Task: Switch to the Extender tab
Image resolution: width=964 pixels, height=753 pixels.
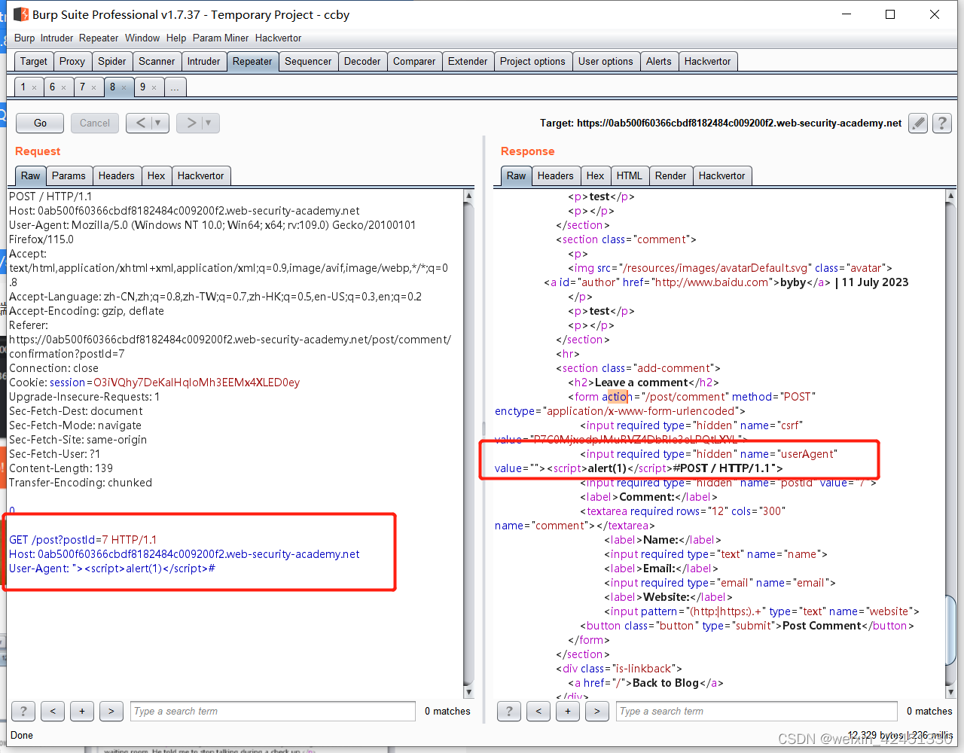Action: pos(468,61)
